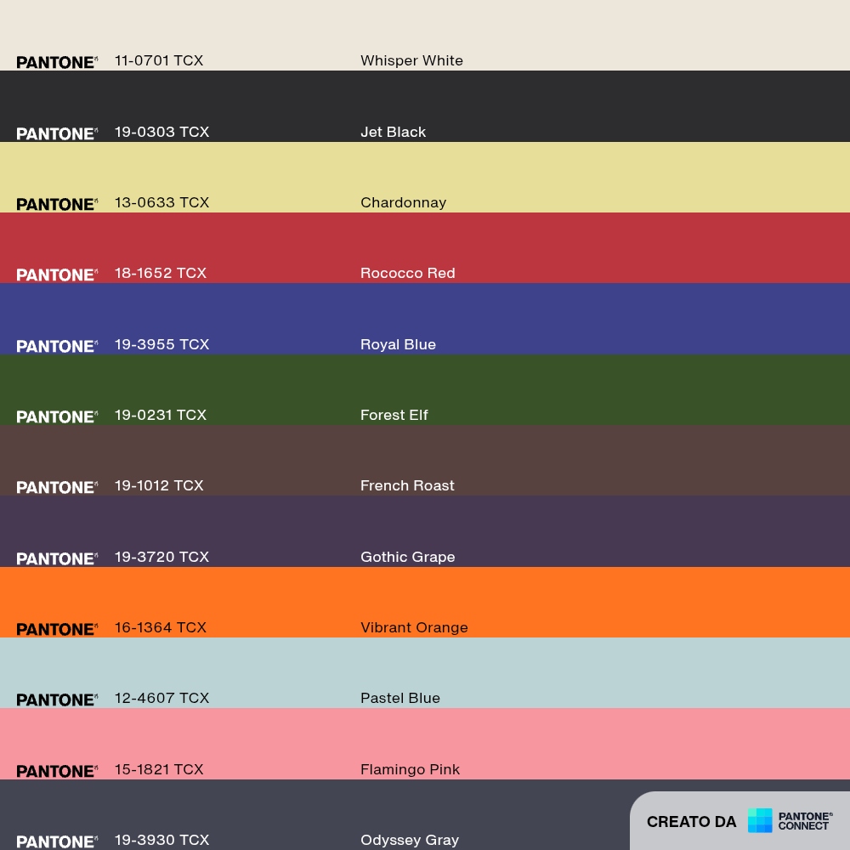Select the Gothic Grape purple swatch
The image size is (850, 850).
(x=425, y=531)
